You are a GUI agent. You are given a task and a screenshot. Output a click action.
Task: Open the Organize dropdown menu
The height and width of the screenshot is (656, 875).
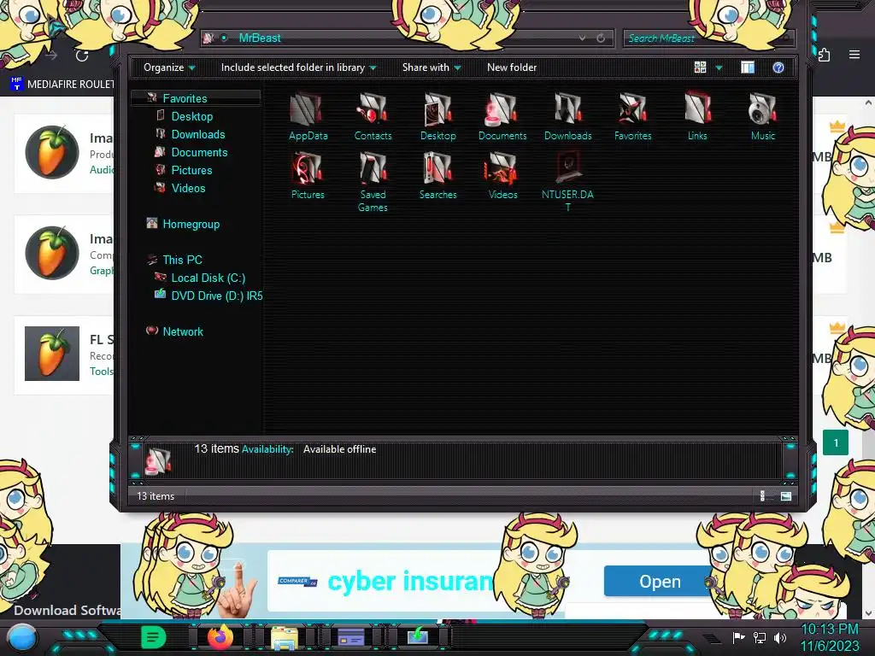169,67
